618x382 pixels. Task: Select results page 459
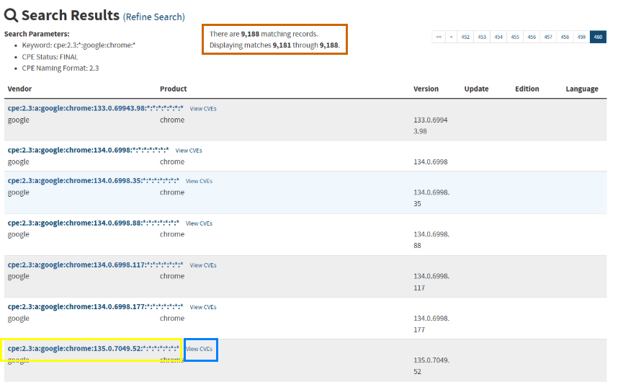tap(581, 37)
